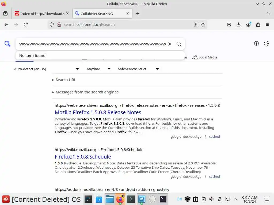Screen dimensions: 274x205
Task: Expand the Search URL section
Action: [64, 80]
